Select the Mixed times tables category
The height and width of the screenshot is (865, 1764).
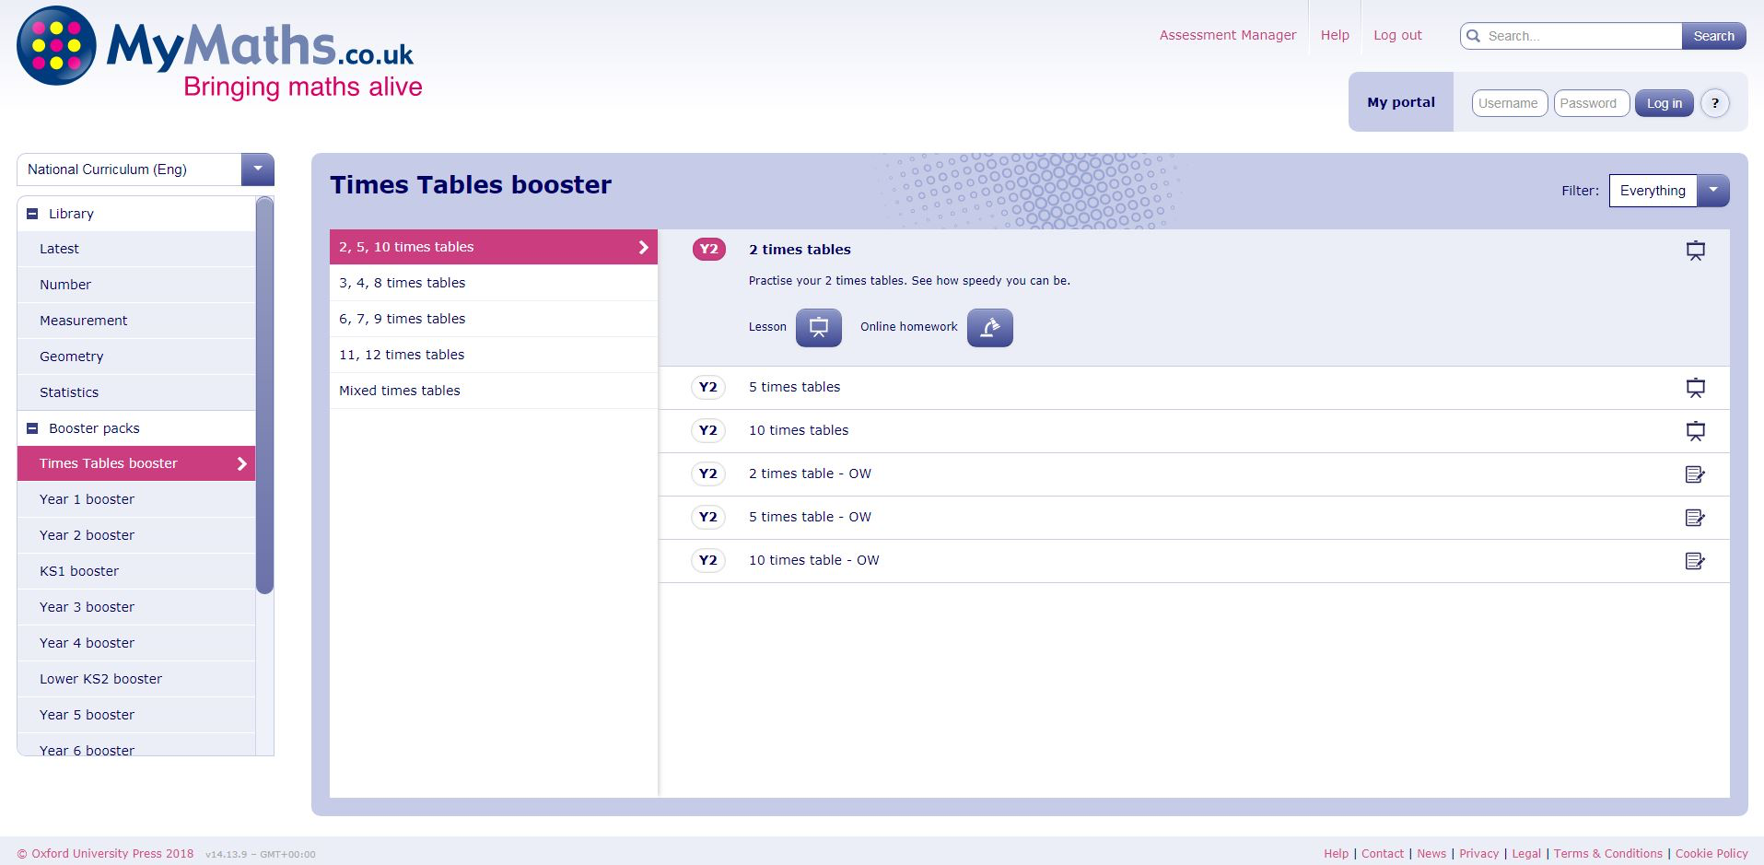click(494, 391)
